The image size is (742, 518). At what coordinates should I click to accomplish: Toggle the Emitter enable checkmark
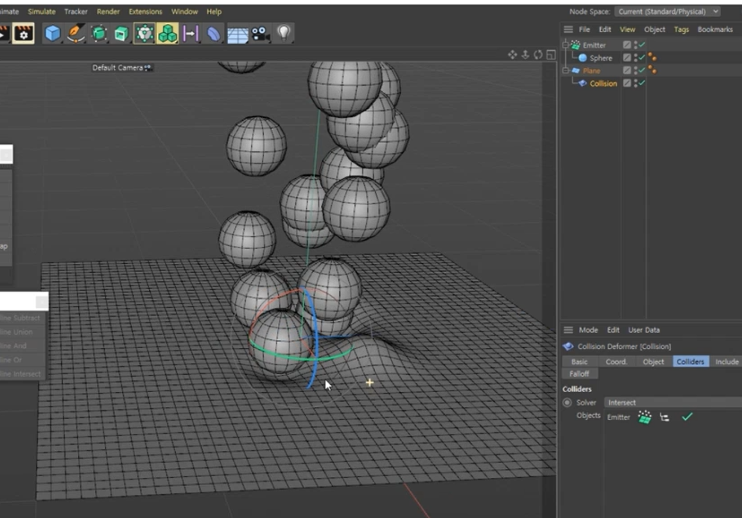tap(642, 45)
